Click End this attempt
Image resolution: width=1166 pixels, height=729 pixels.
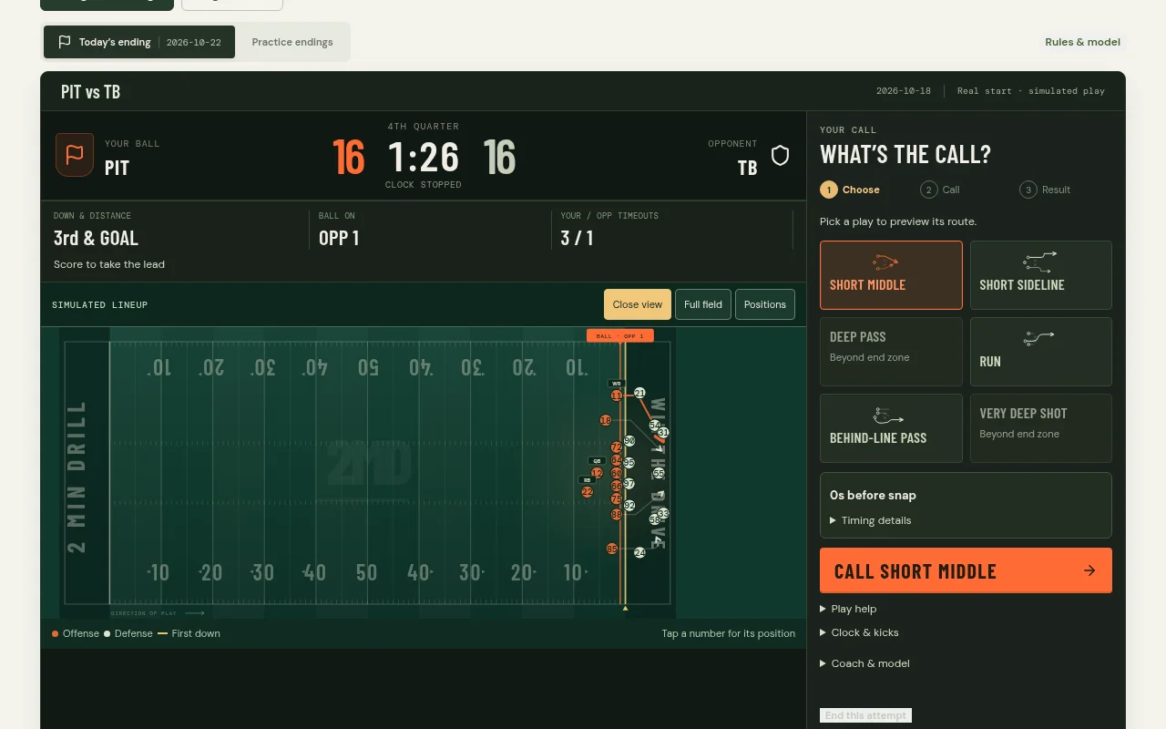[x=865, y=715]
